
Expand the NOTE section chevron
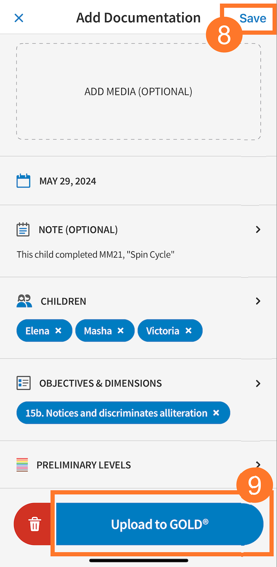pyautogui.click(x=258, y=230)
